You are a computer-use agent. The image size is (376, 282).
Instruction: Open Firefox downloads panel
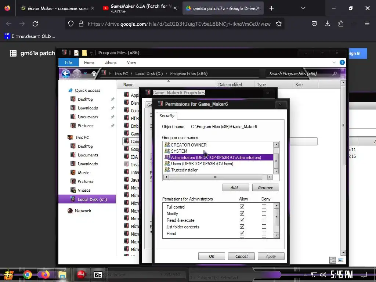327,23
